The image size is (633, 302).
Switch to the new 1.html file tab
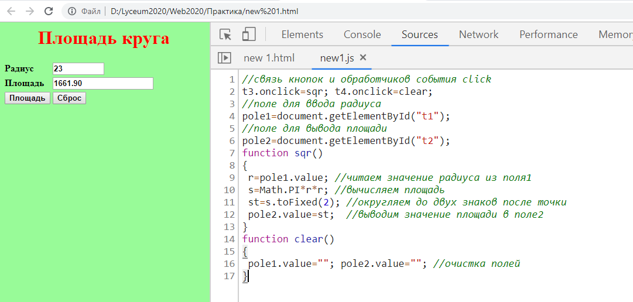269,58
